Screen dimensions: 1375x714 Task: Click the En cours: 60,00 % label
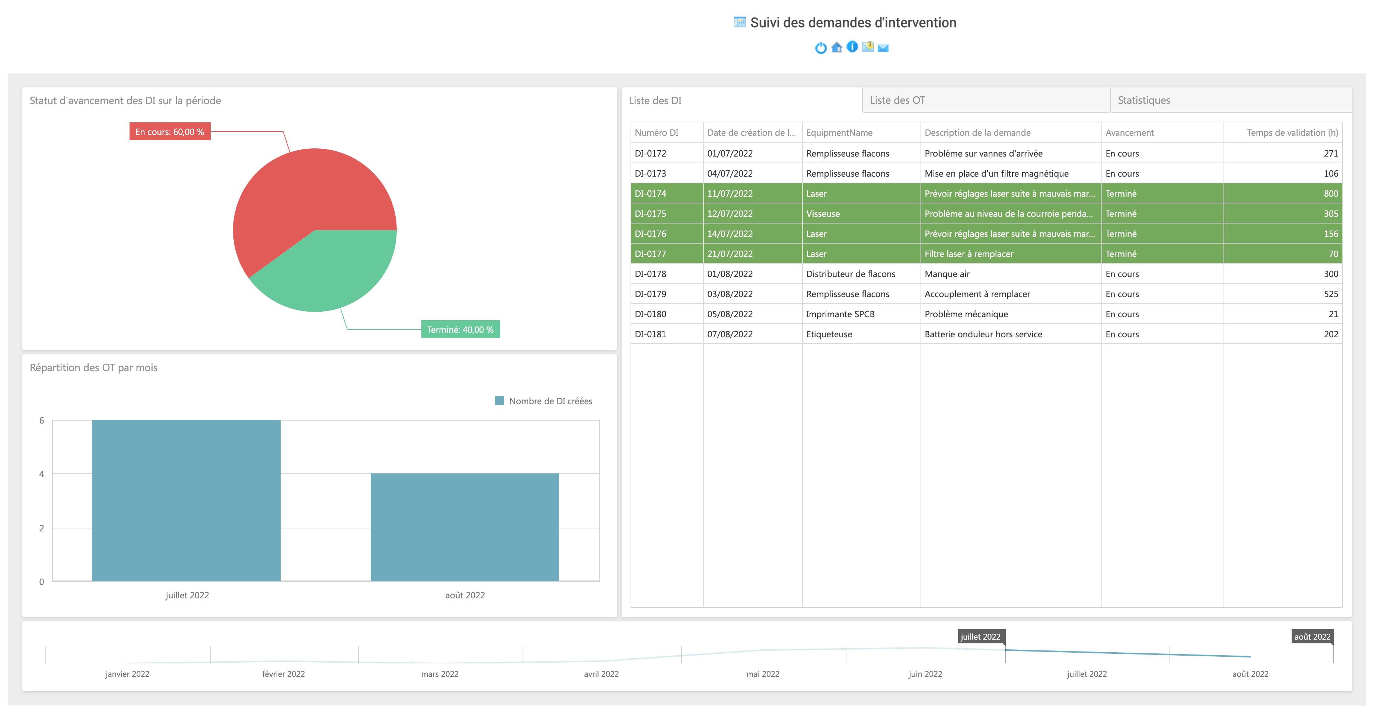(x=170, y=132)
